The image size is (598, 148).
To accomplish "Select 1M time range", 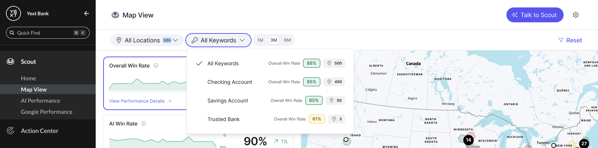I will coord(260,40).
